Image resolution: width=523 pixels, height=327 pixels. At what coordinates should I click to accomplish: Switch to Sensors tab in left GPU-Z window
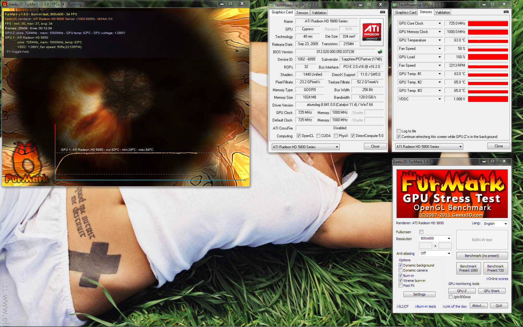coord(302,13)
